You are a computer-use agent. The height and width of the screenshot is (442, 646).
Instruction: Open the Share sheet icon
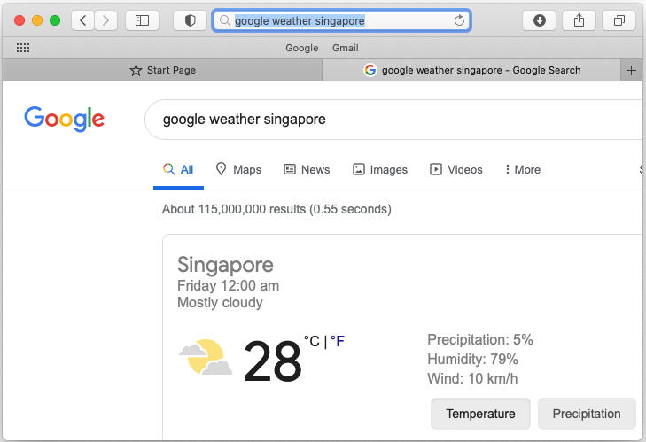579,20
